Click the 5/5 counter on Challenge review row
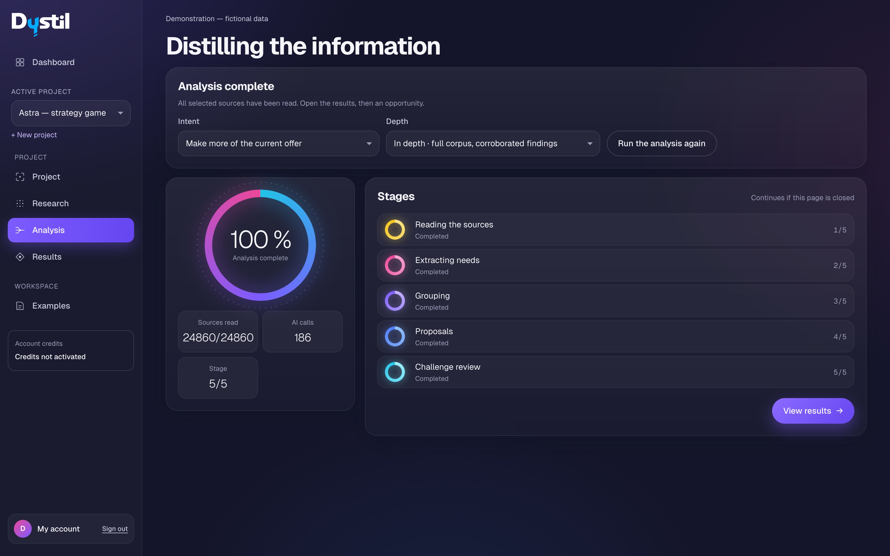 point(840,372)
